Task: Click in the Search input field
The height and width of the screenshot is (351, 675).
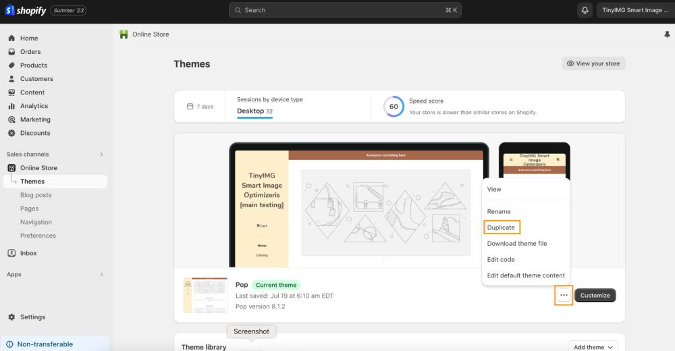Action: 345,10
